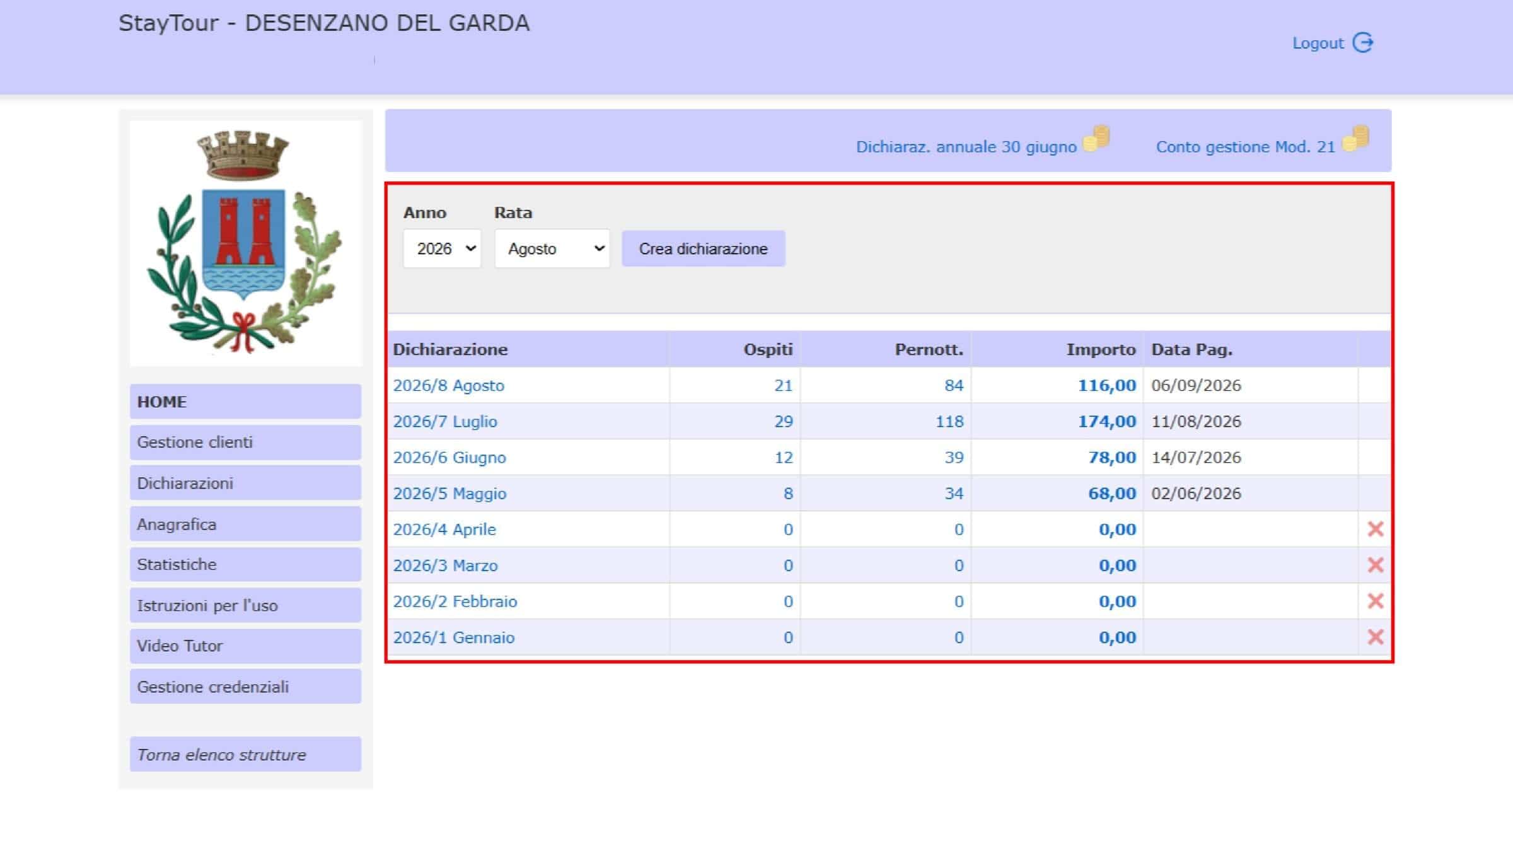The image size is (1513, 851).
Task: Click the Desenzano coat of arms logo
Action: pyautogui.click(x=246, y=243)
